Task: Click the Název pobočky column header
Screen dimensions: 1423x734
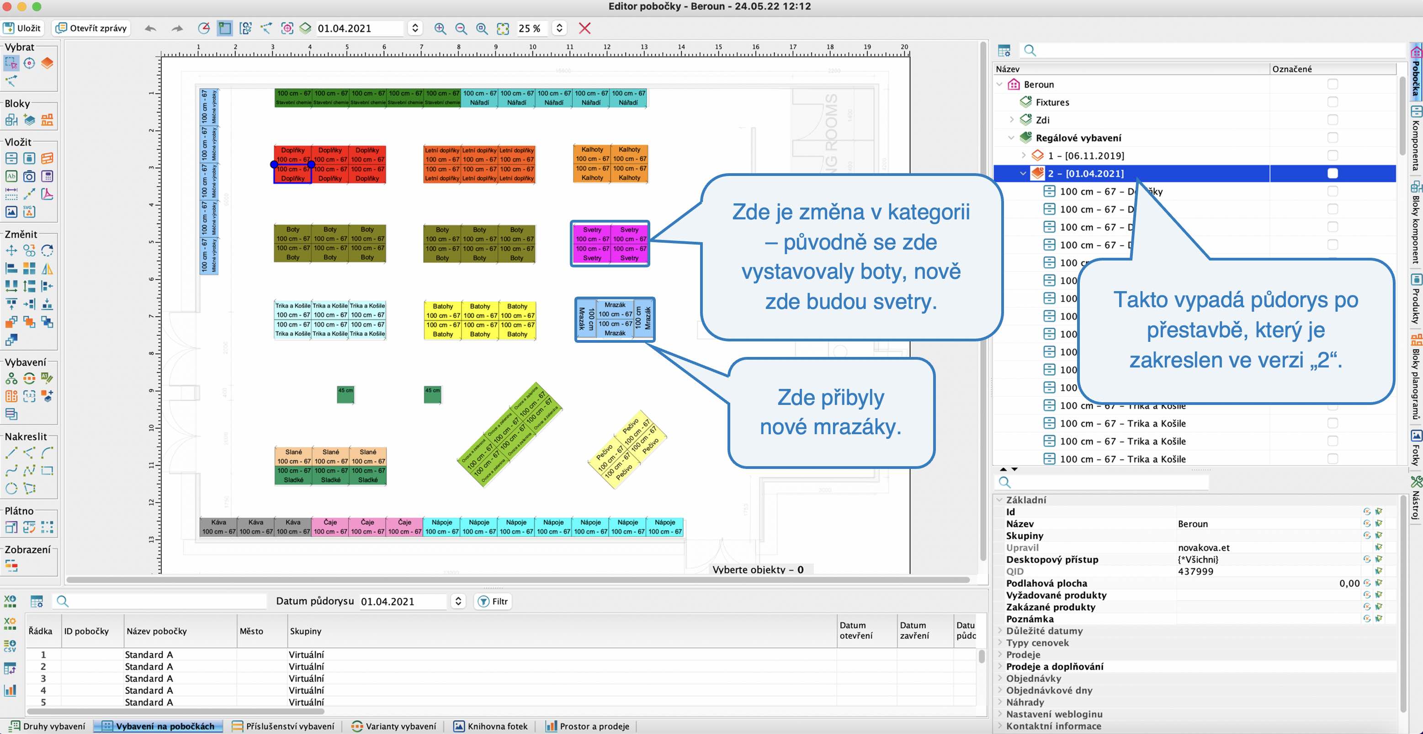Action: click(x=180, y=631)
